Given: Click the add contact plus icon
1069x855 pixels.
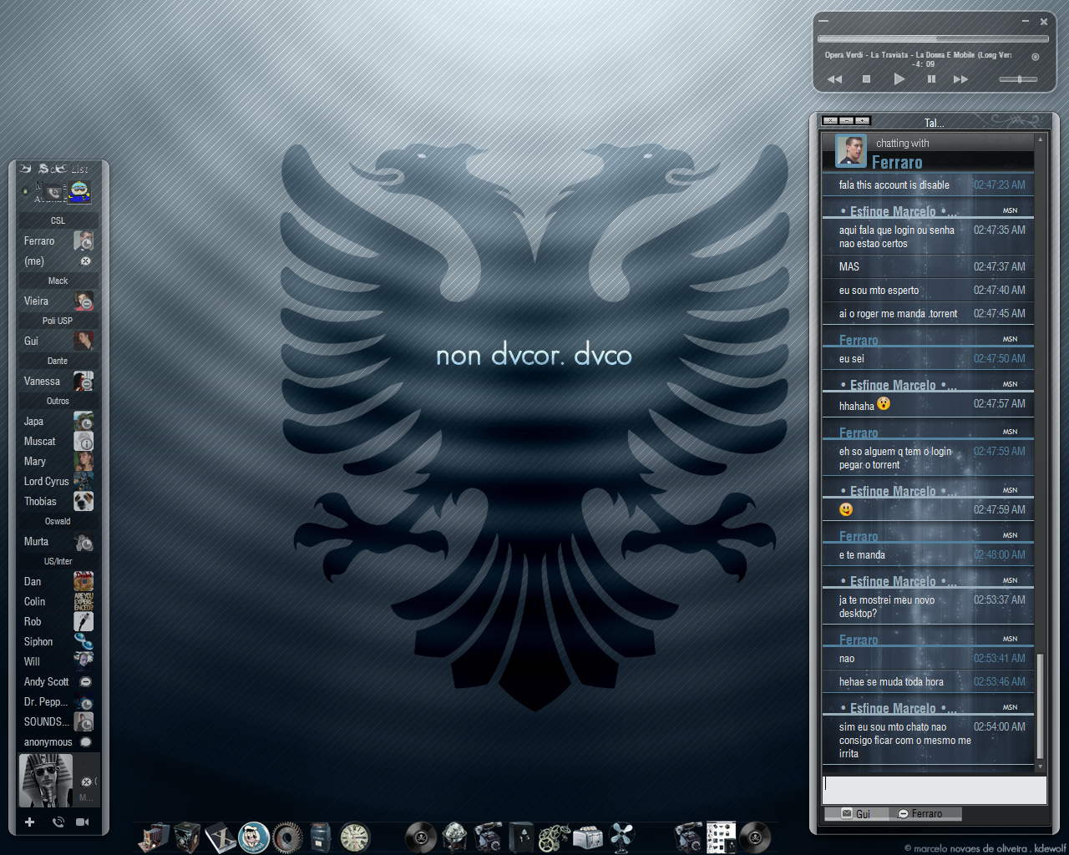Looking at the screenshot, I should click(30, 822).
